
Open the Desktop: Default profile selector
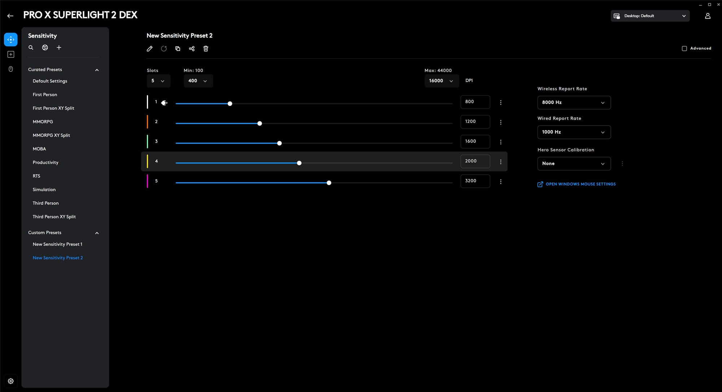[x=650, y=16]
